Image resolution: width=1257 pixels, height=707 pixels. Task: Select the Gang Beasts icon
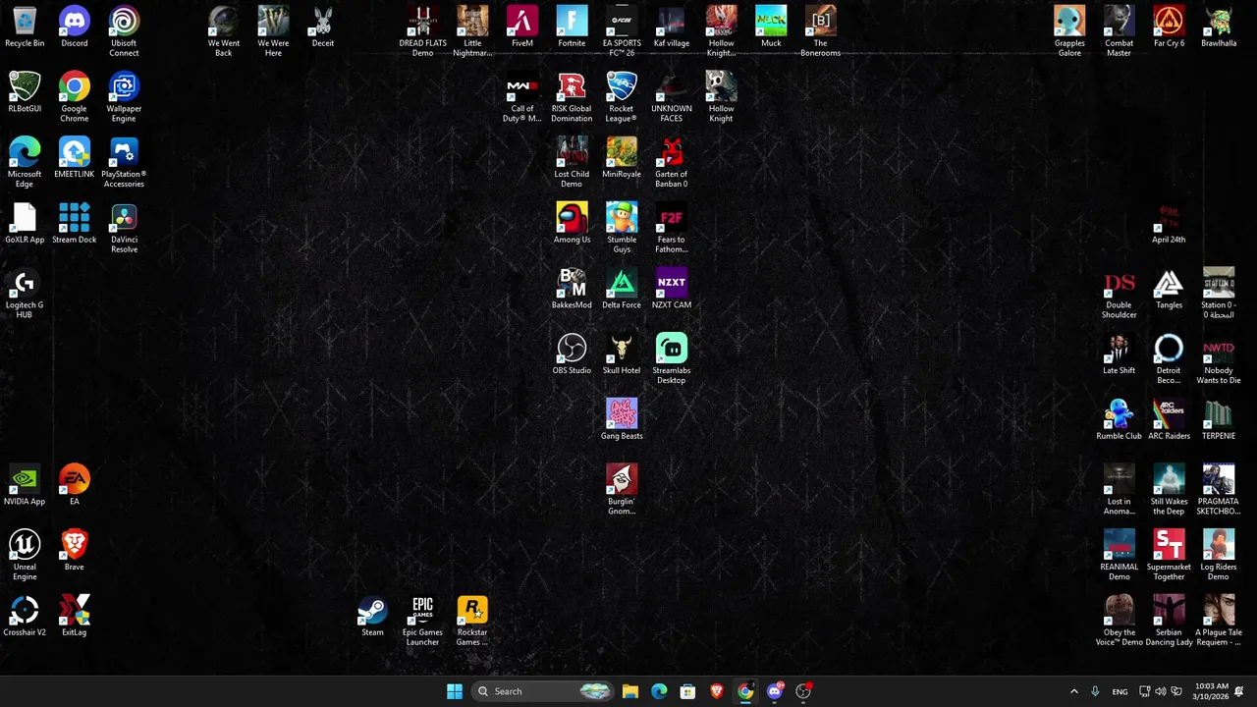pos(622,420)
